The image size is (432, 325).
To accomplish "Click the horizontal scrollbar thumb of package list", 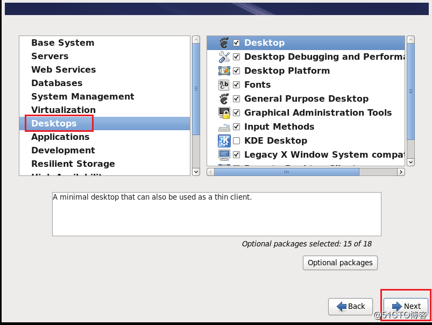I will coord(287,172).
